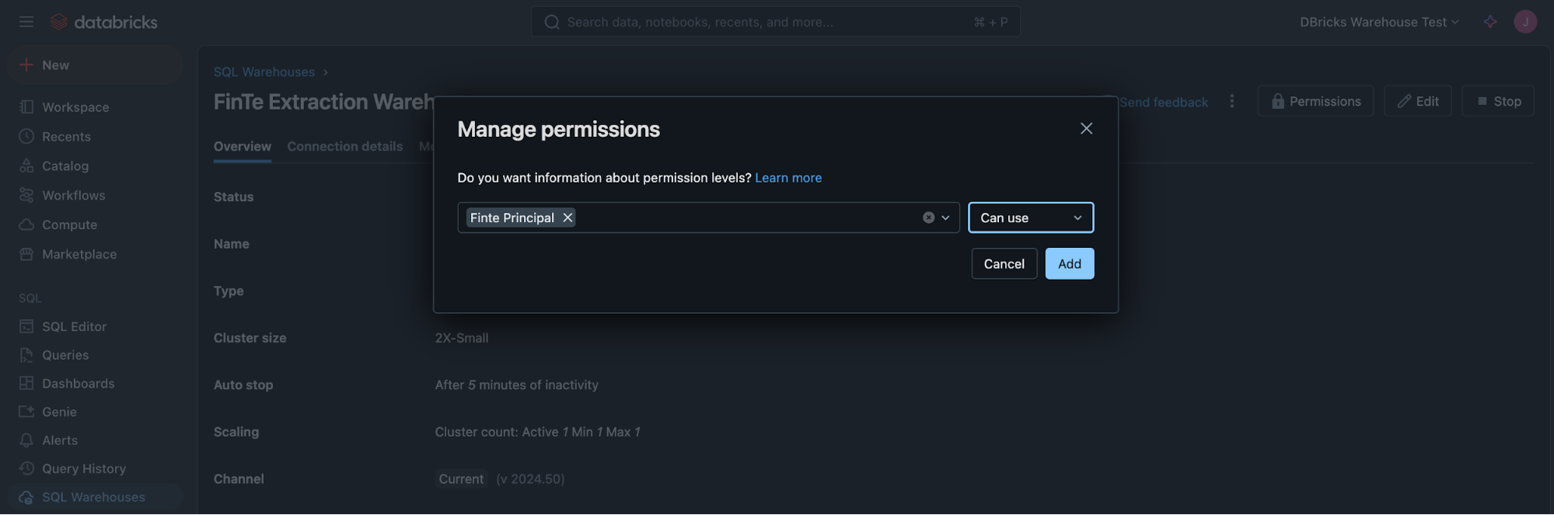Open Query History in the sidebar
This screenshot has height=515, width=1554.
[84, 469]
